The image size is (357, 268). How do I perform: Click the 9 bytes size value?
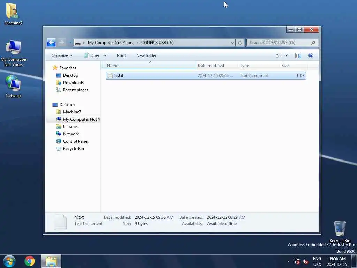141,224
